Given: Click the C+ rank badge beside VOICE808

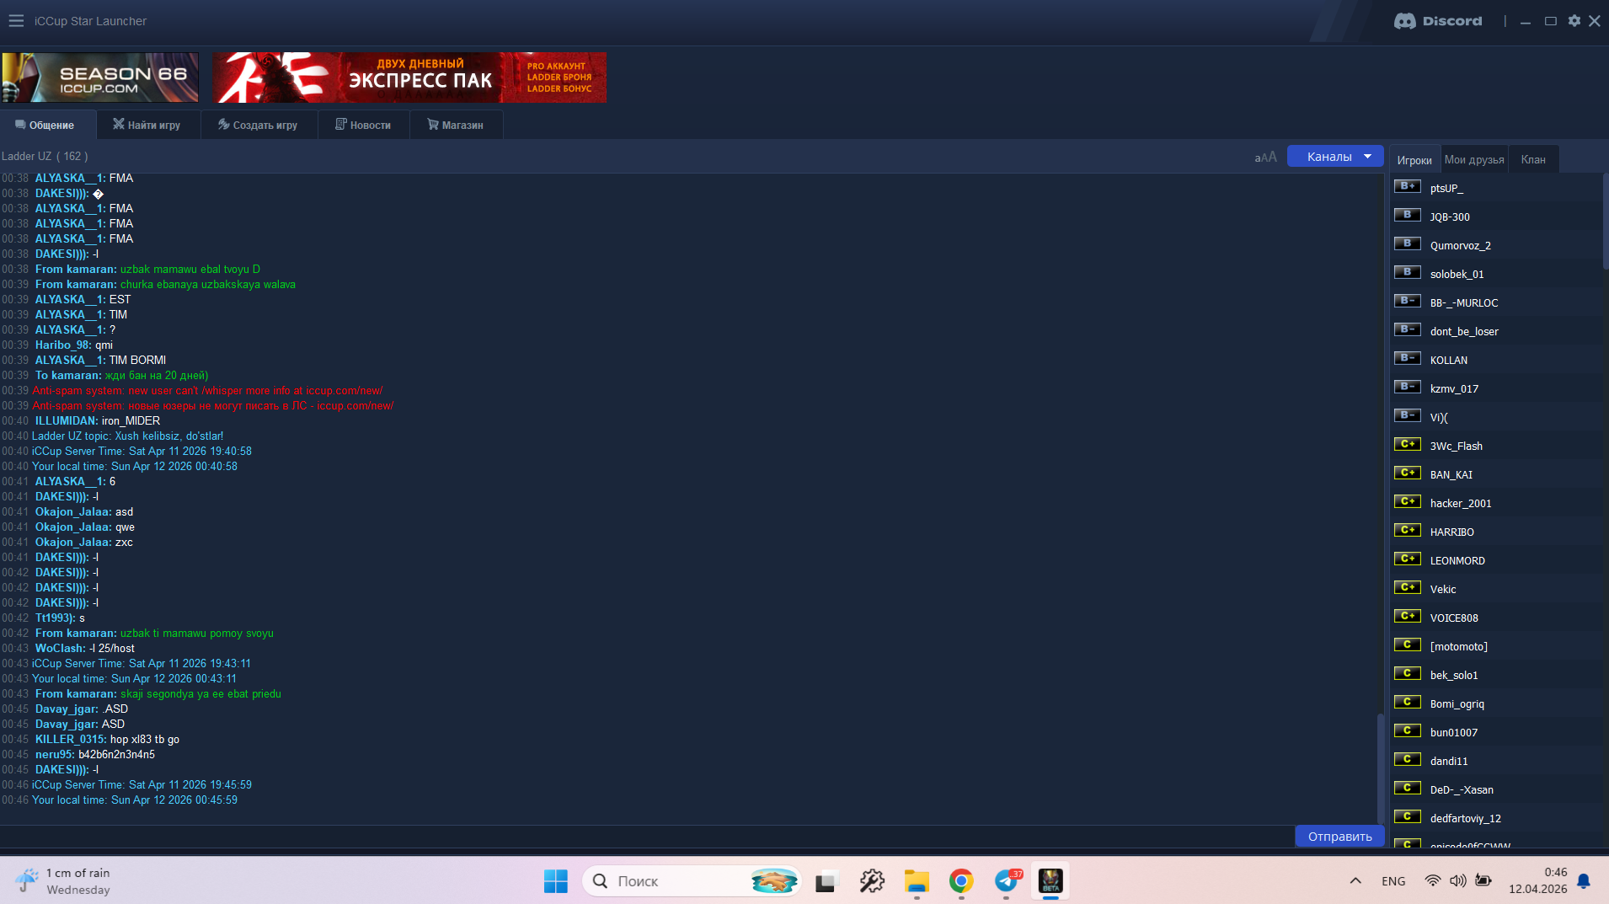Looking at the screenshot, I should pyautogui.click(x=1408, y=616).
